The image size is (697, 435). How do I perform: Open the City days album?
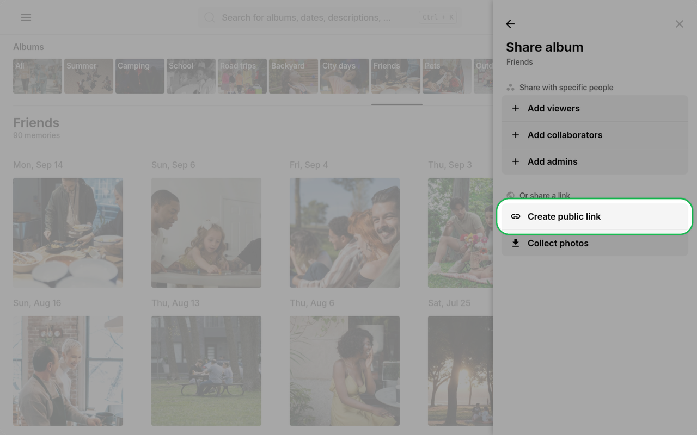click(x=345, y=76)
